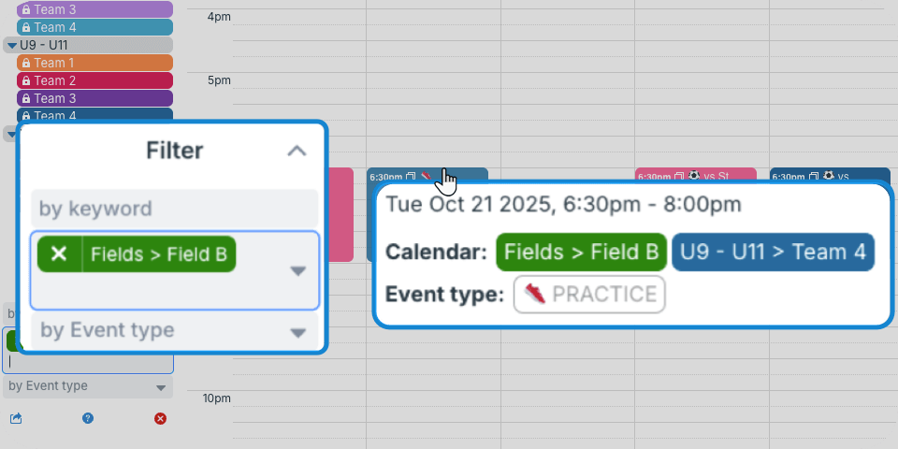Select the Fields > Field B calendar tag

click(581, 252)
